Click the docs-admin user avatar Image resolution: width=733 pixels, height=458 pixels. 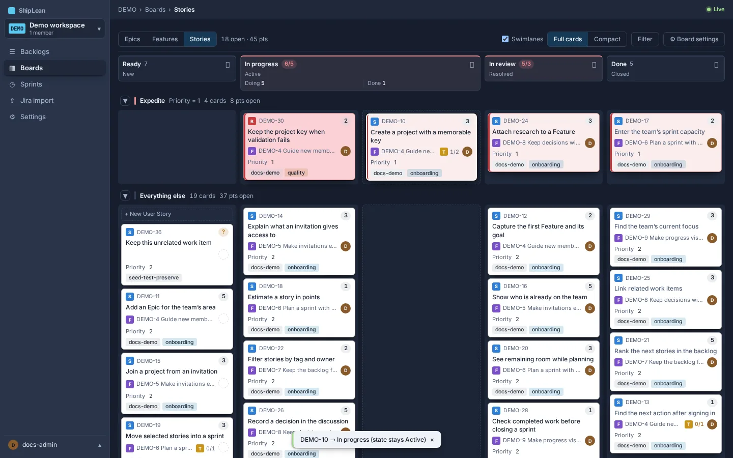13,445
